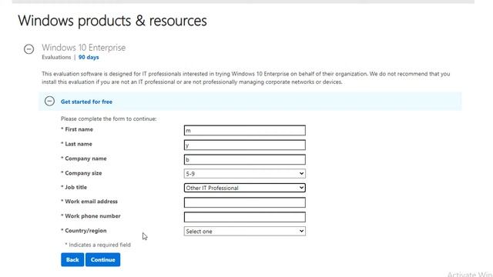
Task: Click the Company size dropdown arrow
Action: pos(301,173)
